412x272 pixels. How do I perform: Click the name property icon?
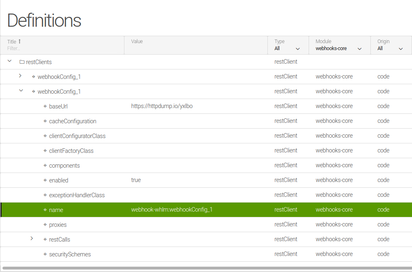tap(45, 210)
